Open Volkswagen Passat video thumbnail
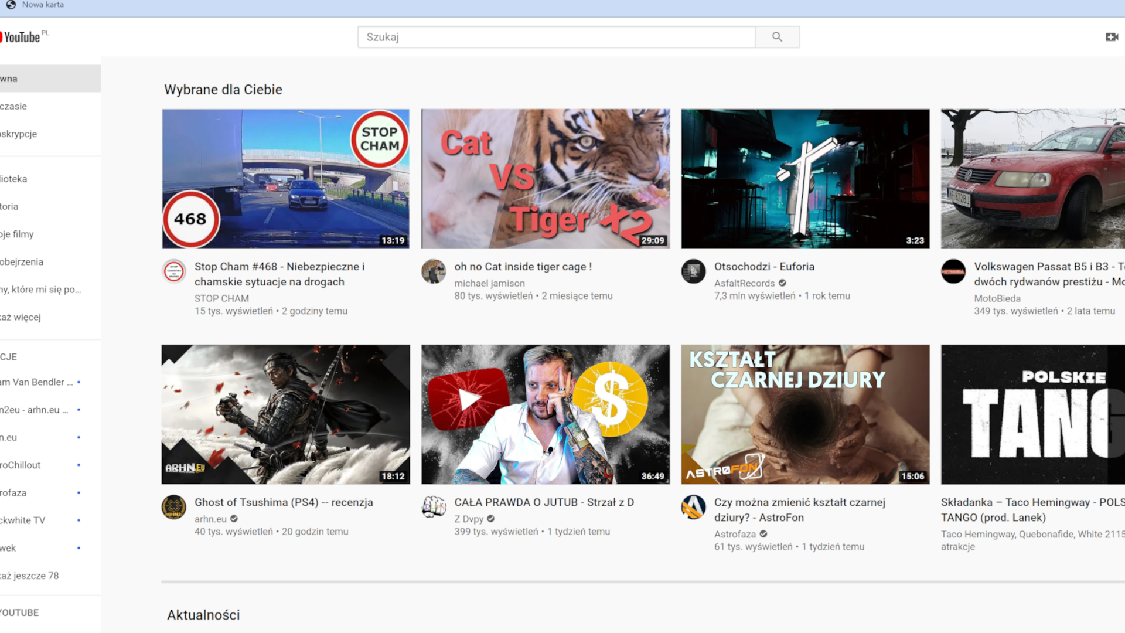 [x=1033, y=179]
